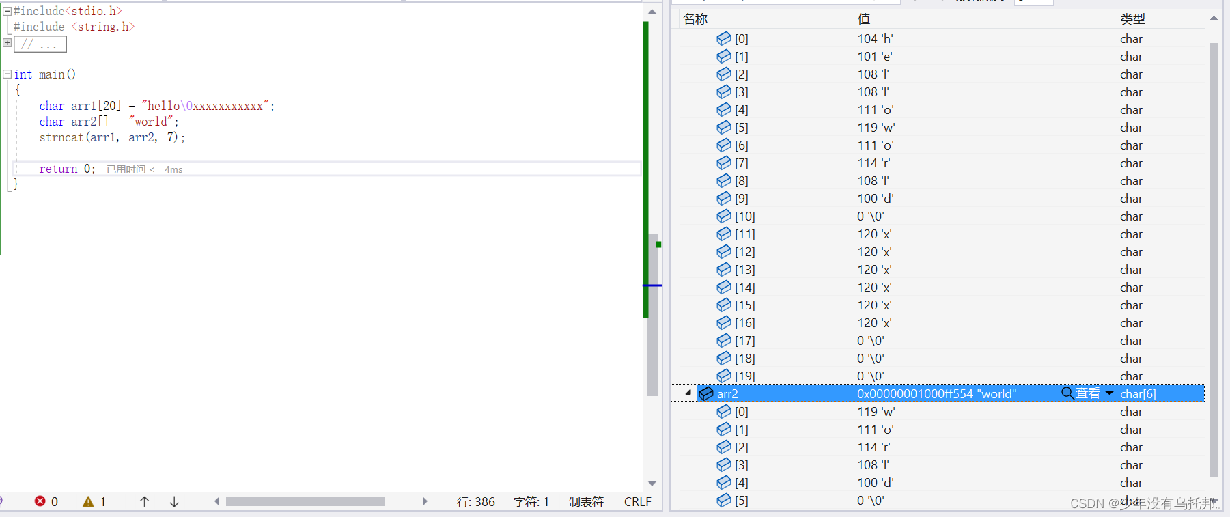1230x517 pixels.
Task: Click the cube icon of arr1 element [10]
Action: point(724,216)
